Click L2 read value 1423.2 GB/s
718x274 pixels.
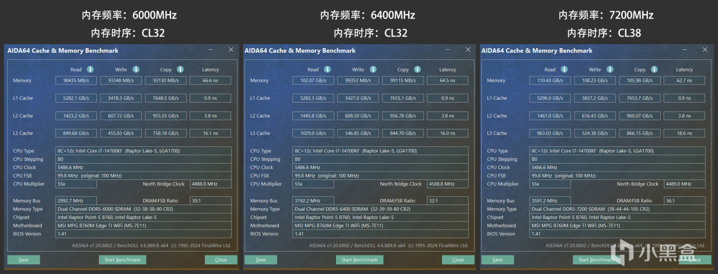click(76, 115)
